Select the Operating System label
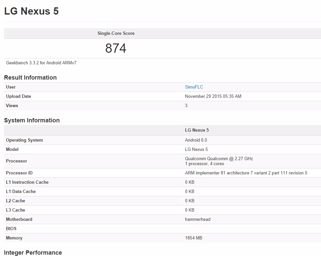321x256 pixels. tap(24, 140)
